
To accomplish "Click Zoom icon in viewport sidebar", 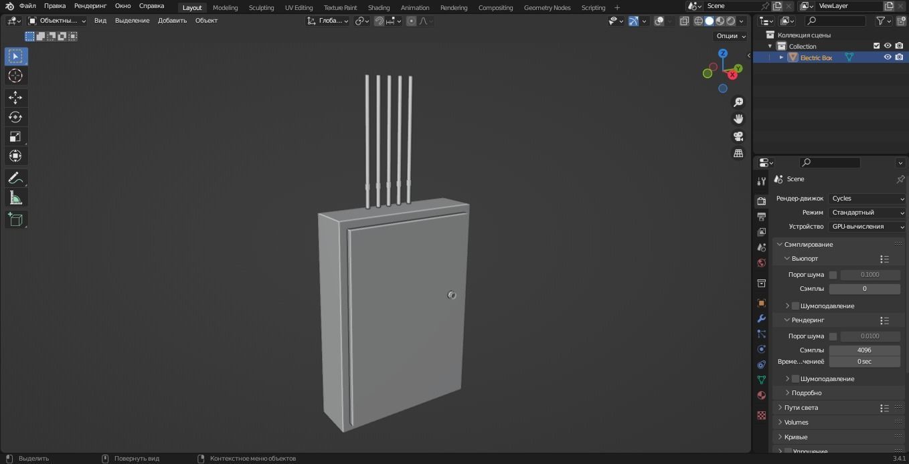I will point(738,102).
